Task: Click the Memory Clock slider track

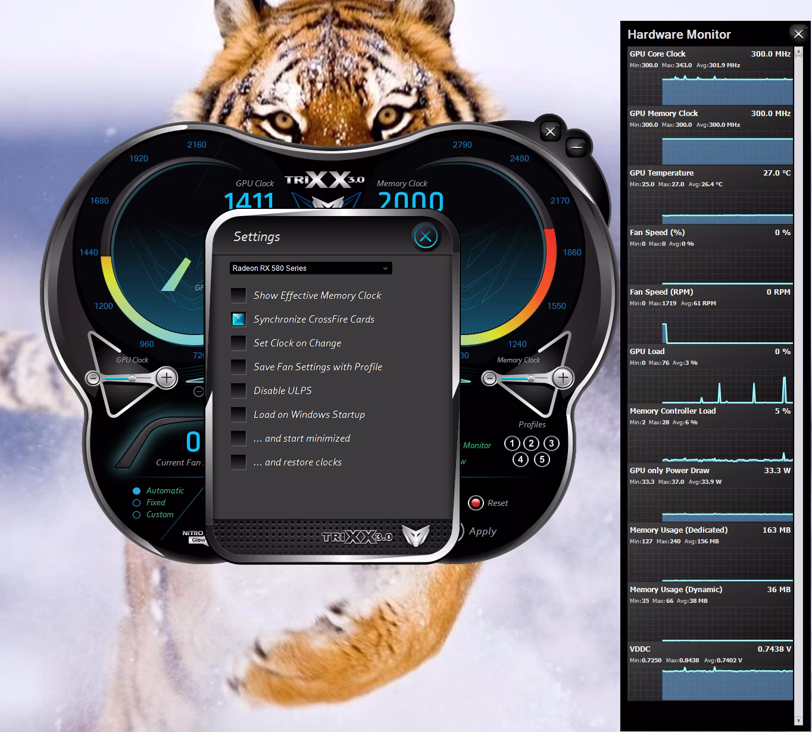Action: point(524,378)
